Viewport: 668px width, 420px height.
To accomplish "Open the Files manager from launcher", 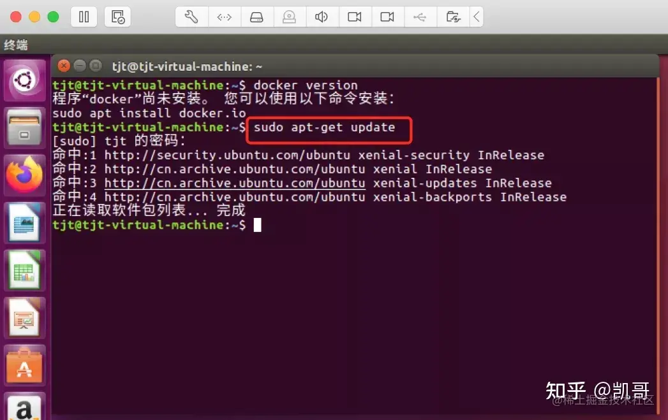I will [x=25, y=127].
